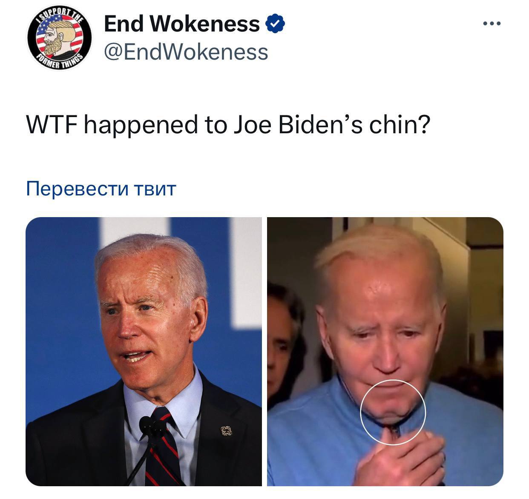The height and width of the screenshot is (499, 529).
Task: Click the Перевести твит link
Action: (101, 188)
